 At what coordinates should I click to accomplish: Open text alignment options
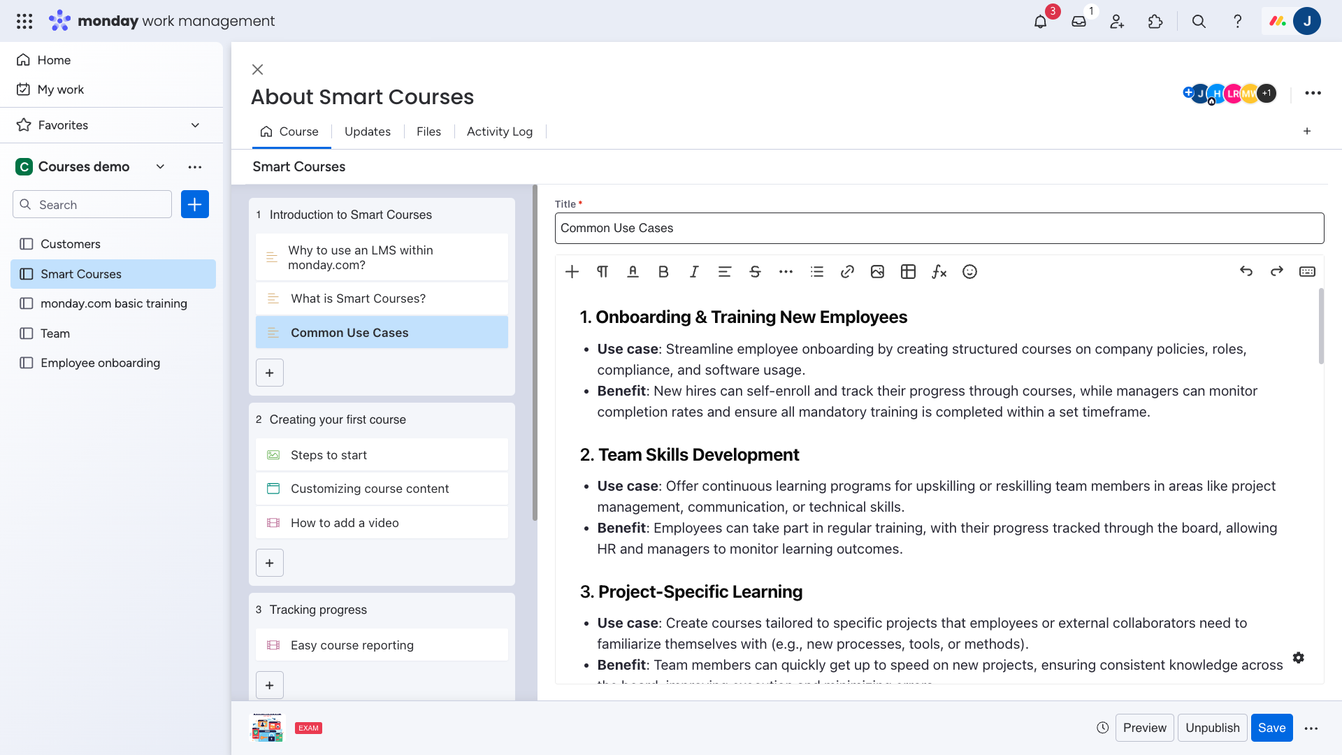point(724,272)
